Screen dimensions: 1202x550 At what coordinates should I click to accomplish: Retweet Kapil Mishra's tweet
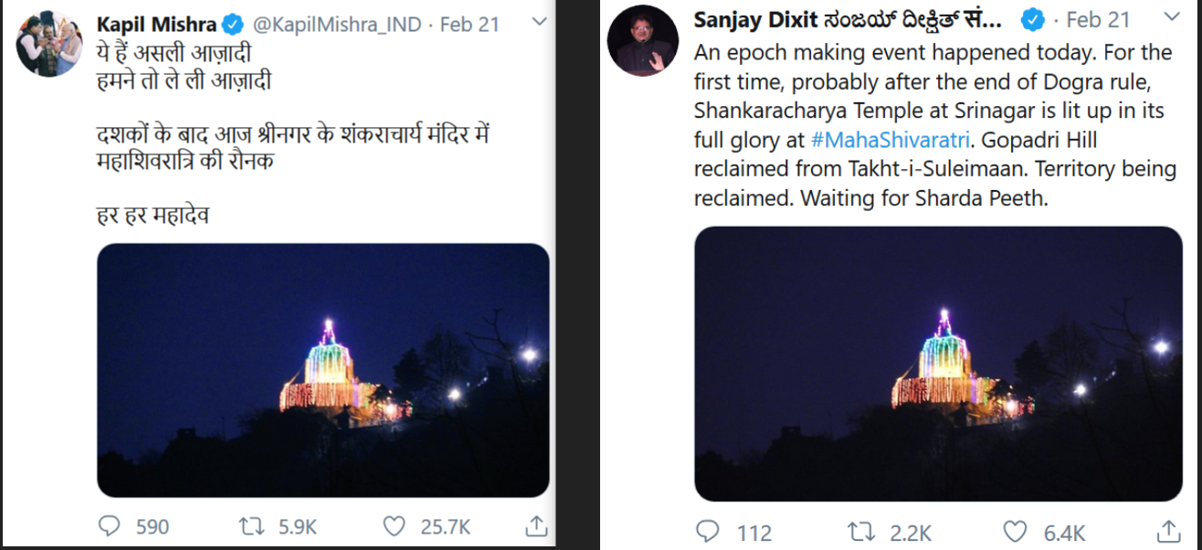[250, 526]
